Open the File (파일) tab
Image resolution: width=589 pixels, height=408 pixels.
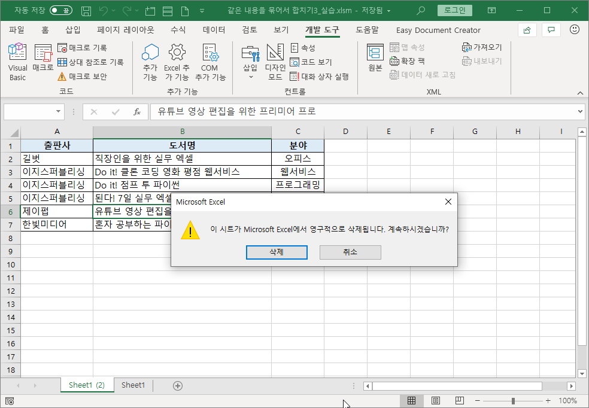click(x=17, y=30)
